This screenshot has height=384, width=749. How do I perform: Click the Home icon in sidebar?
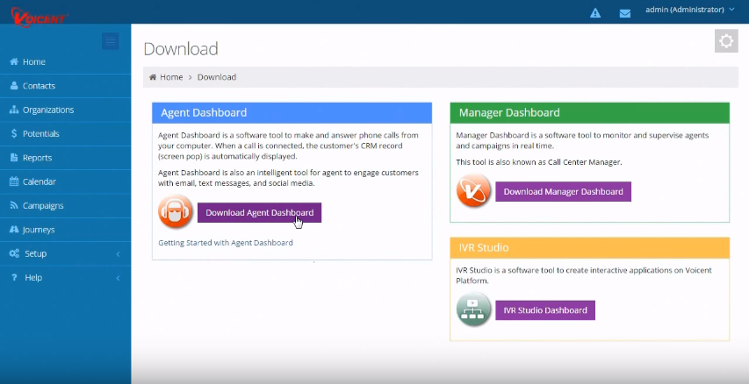pyautogui.click(x=14, y=61)
